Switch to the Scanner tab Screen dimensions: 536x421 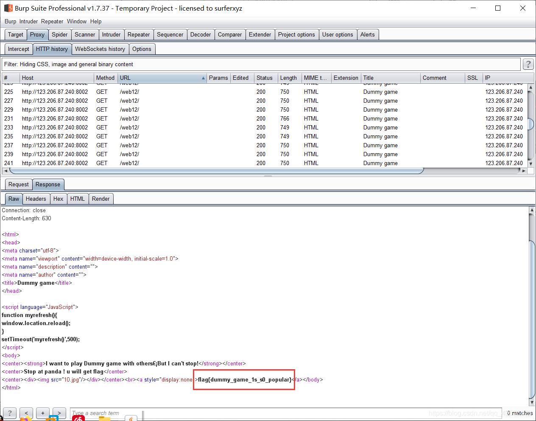pyautogui.click(x=85, y=35)
